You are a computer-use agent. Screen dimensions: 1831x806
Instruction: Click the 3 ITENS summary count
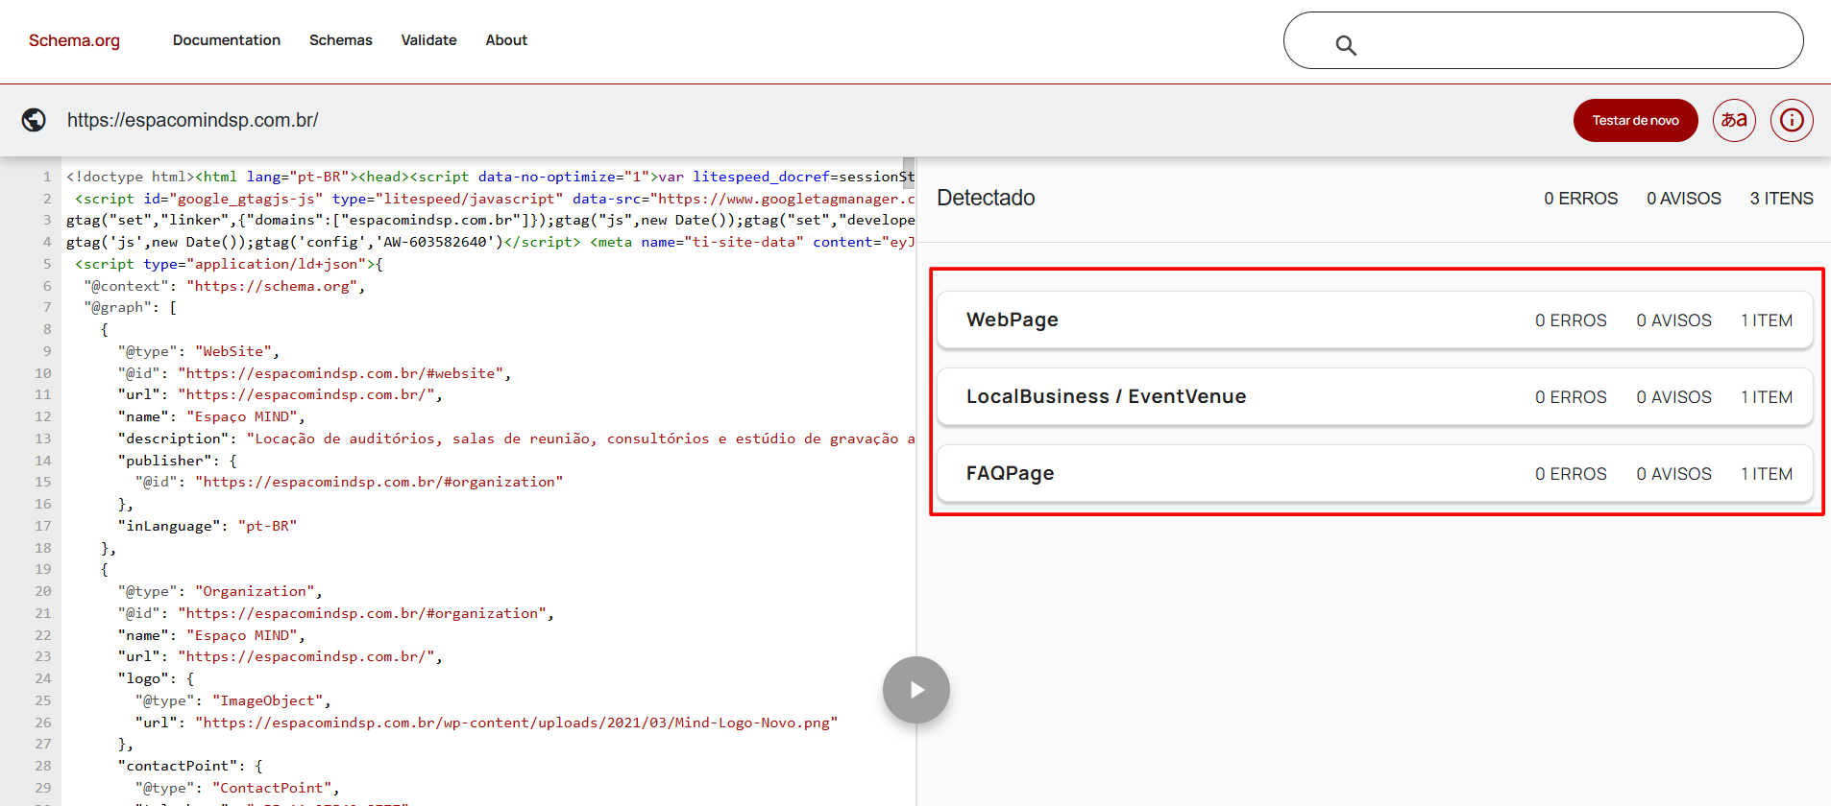tap(1781, 199)
